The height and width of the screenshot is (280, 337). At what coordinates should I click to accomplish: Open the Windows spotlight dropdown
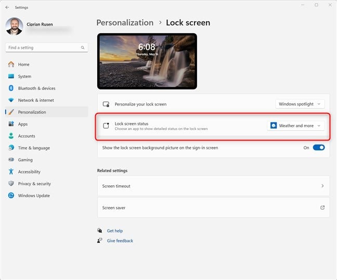click(x=300, y=104)
